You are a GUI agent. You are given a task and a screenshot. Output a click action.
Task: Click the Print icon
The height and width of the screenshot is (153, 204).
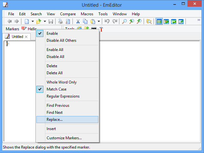coord(60,21)
